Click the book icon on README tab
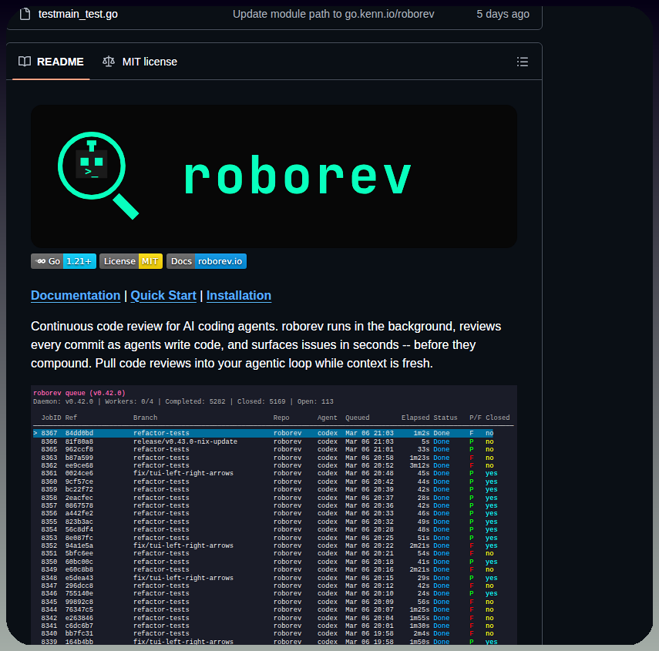This screenshot has width=659, height=651. [x=25, y=62]
